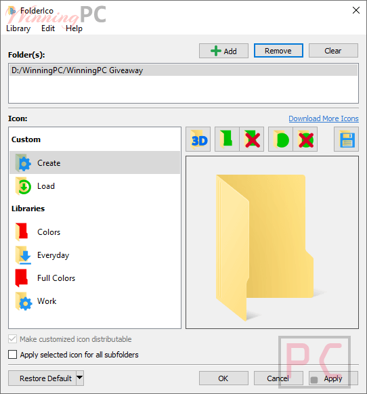The height and width of the screenshot is (394, 367).
Task: Open the Work library
Action: 95,301
